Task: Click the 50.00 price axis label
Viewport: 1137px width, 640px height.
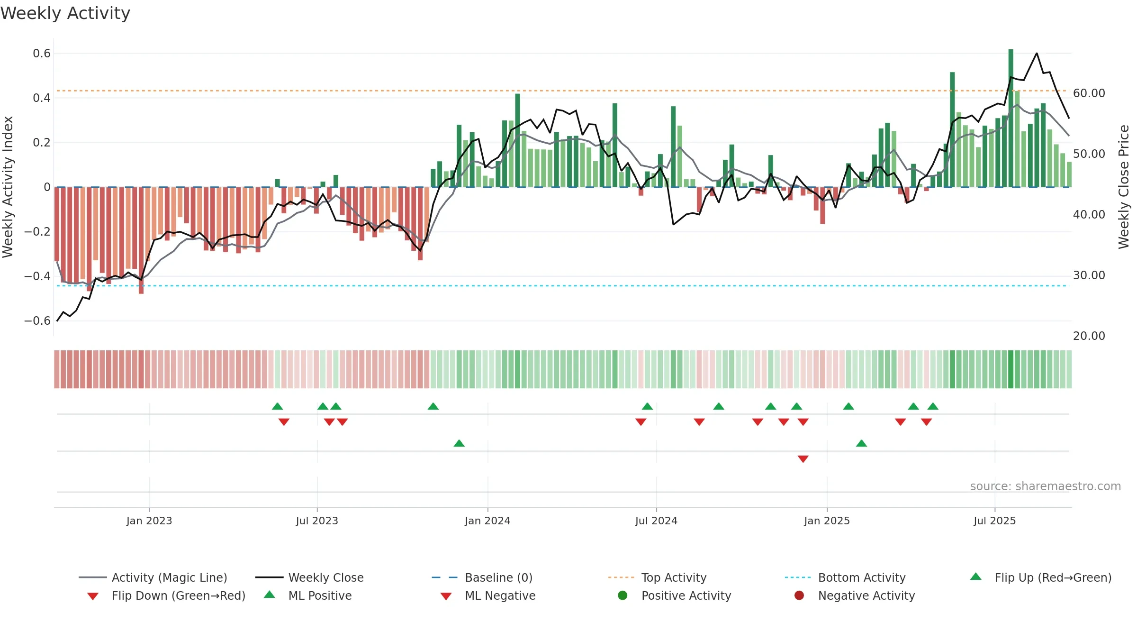Action: 1089,154
